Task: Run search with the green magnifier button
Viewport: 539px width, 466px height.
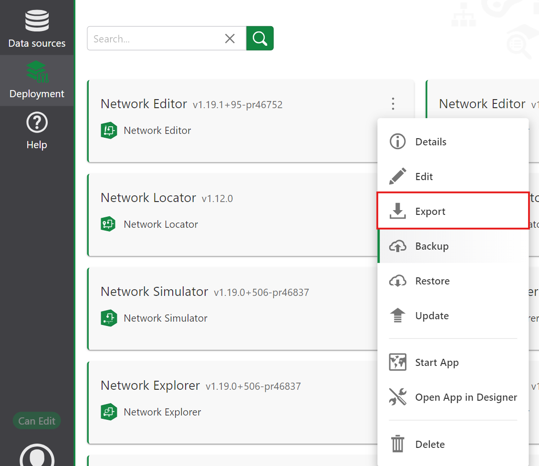Action: 260,38
